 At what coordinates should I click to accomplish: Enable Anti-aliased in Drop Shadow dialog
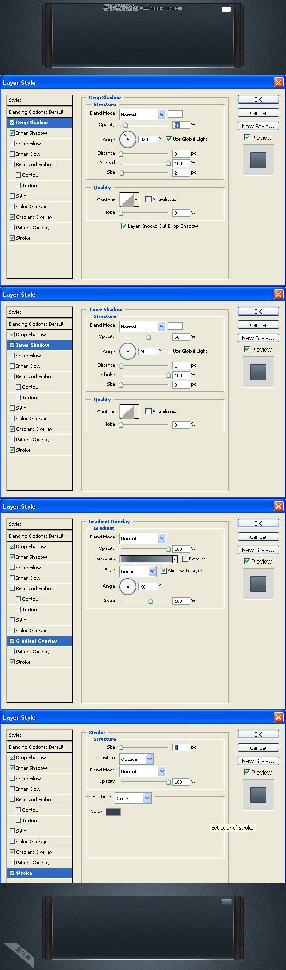[x=148, y=199]
